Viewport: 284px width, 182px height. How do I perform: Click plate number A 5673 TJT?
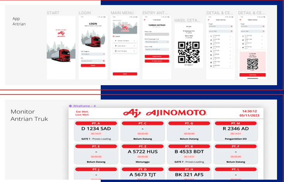[143, 175]
